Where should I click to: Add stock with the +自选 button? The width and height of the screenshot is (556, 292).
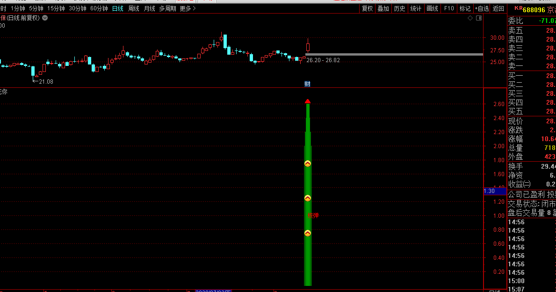click(x=482, y=8)
